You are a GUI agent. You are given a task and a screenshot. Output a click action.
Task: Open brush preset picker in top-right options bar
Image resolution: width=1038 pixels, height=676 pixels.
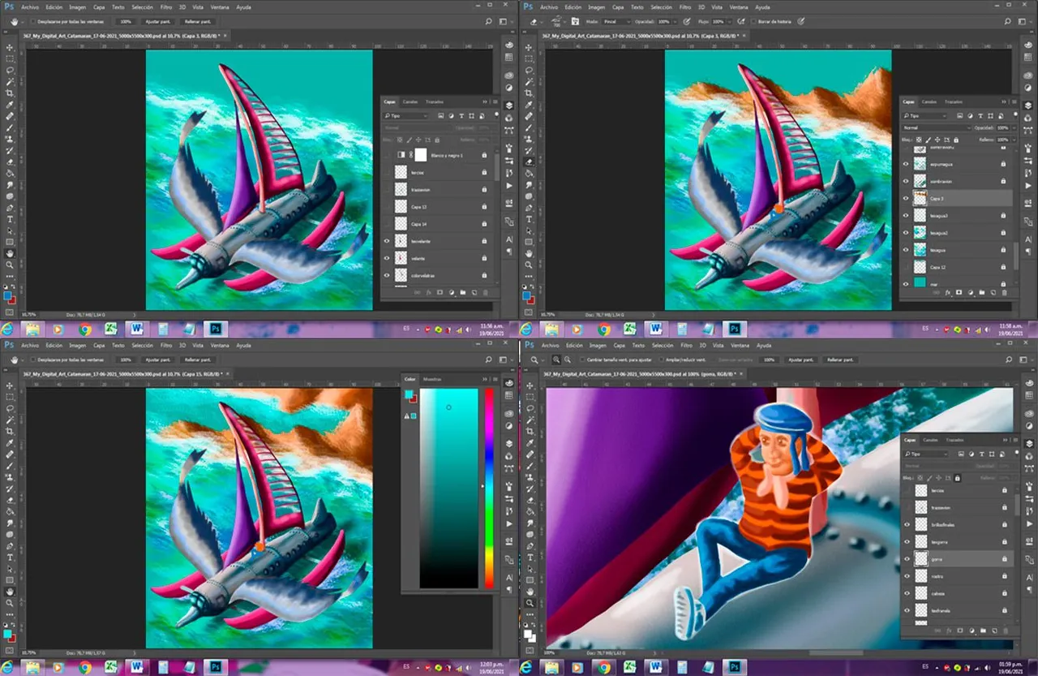pyautogui.click(x=560, y=21)
